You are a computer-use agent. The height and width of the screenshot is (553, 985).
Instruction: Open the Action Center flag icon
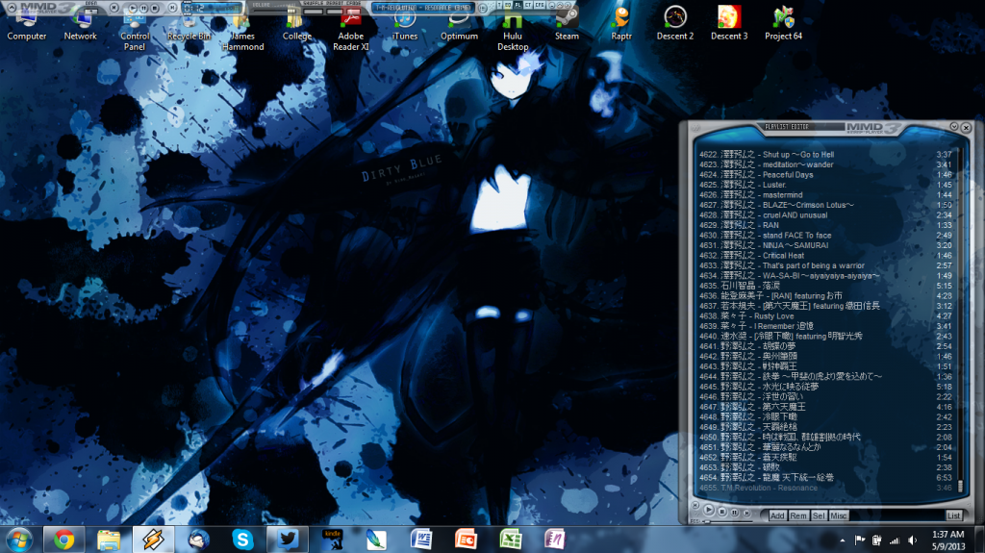coord(860,540)
